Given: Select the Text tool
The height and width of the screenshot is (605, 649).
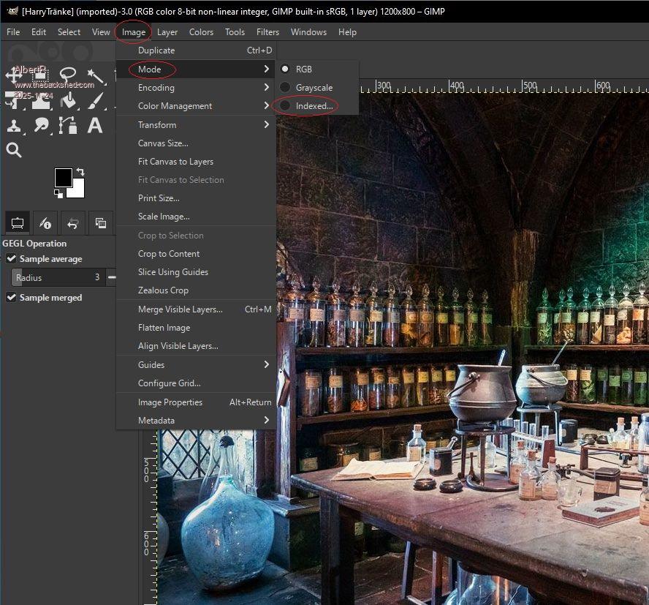Looking at the screenshot, I should [x=95, y=125].
